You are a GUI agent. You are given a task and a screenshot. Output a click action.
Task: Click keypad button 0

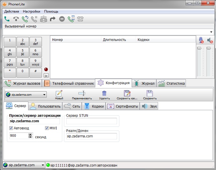[x=23, y=73]
